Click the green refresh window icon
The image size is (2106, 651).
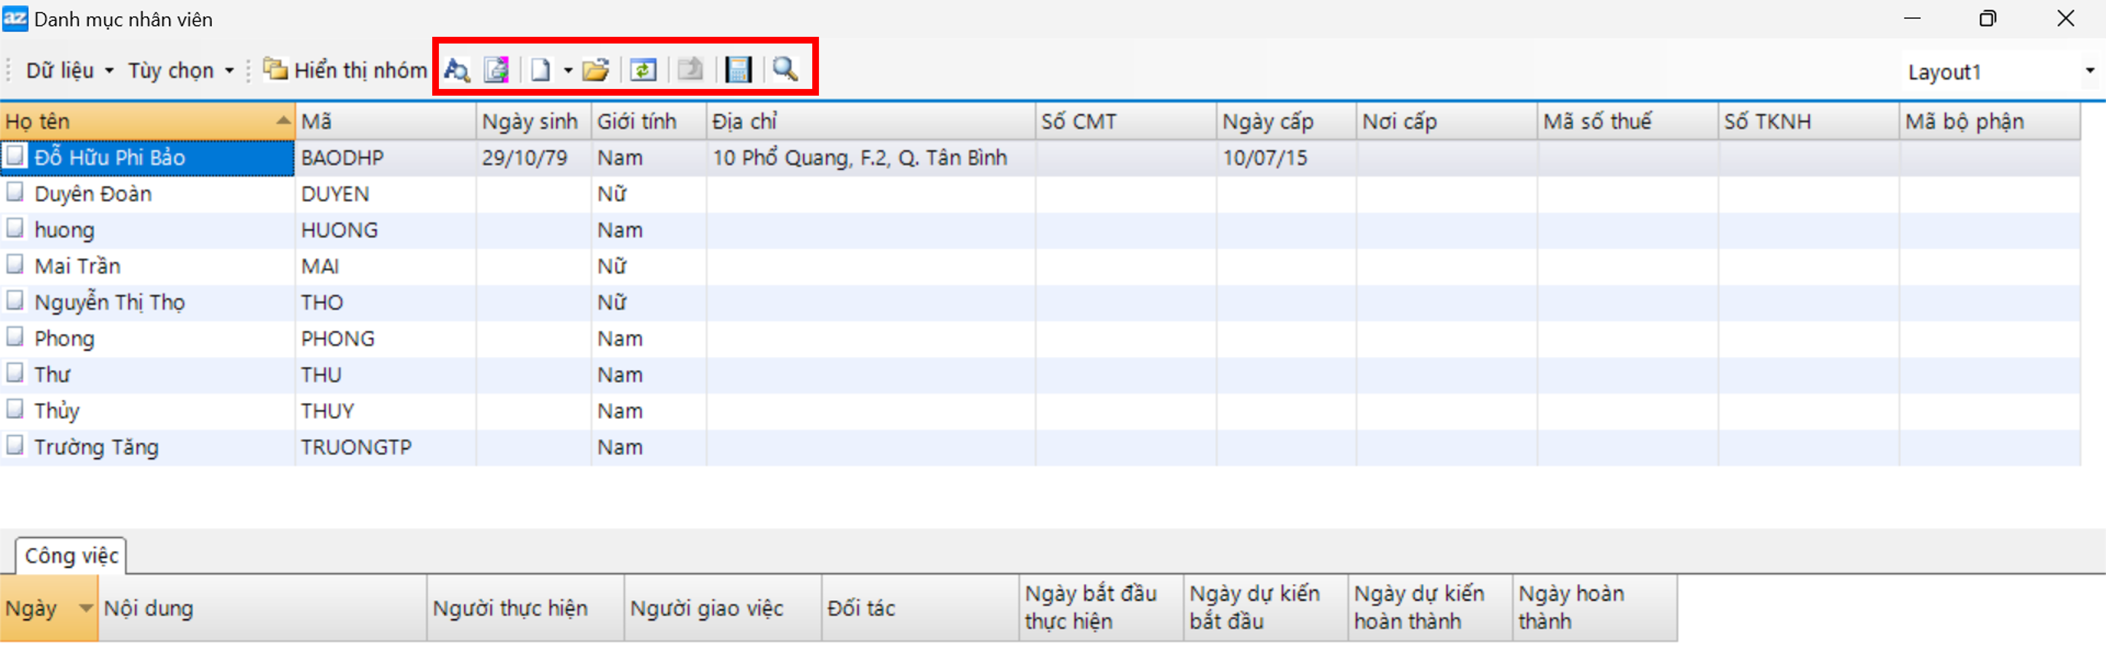(643, 70)
